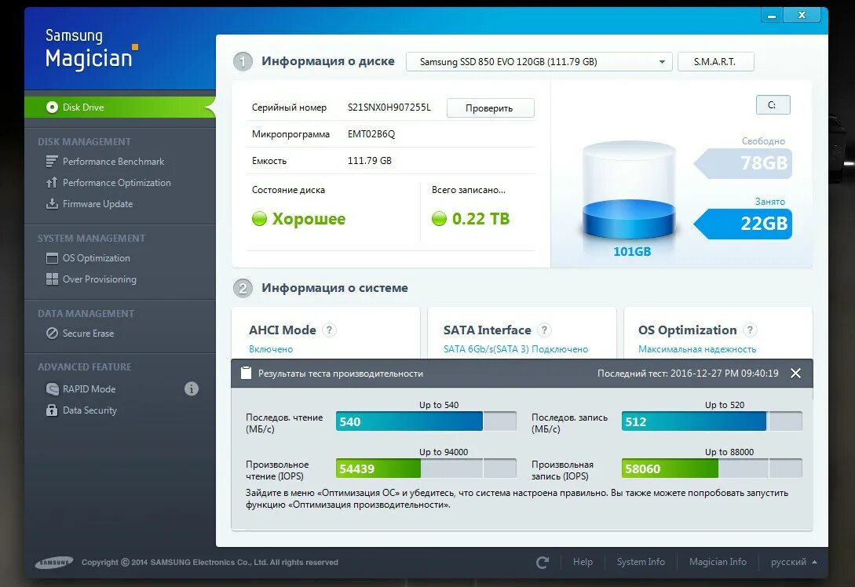
Task: Close the performance test results panel
Action: 795,374
